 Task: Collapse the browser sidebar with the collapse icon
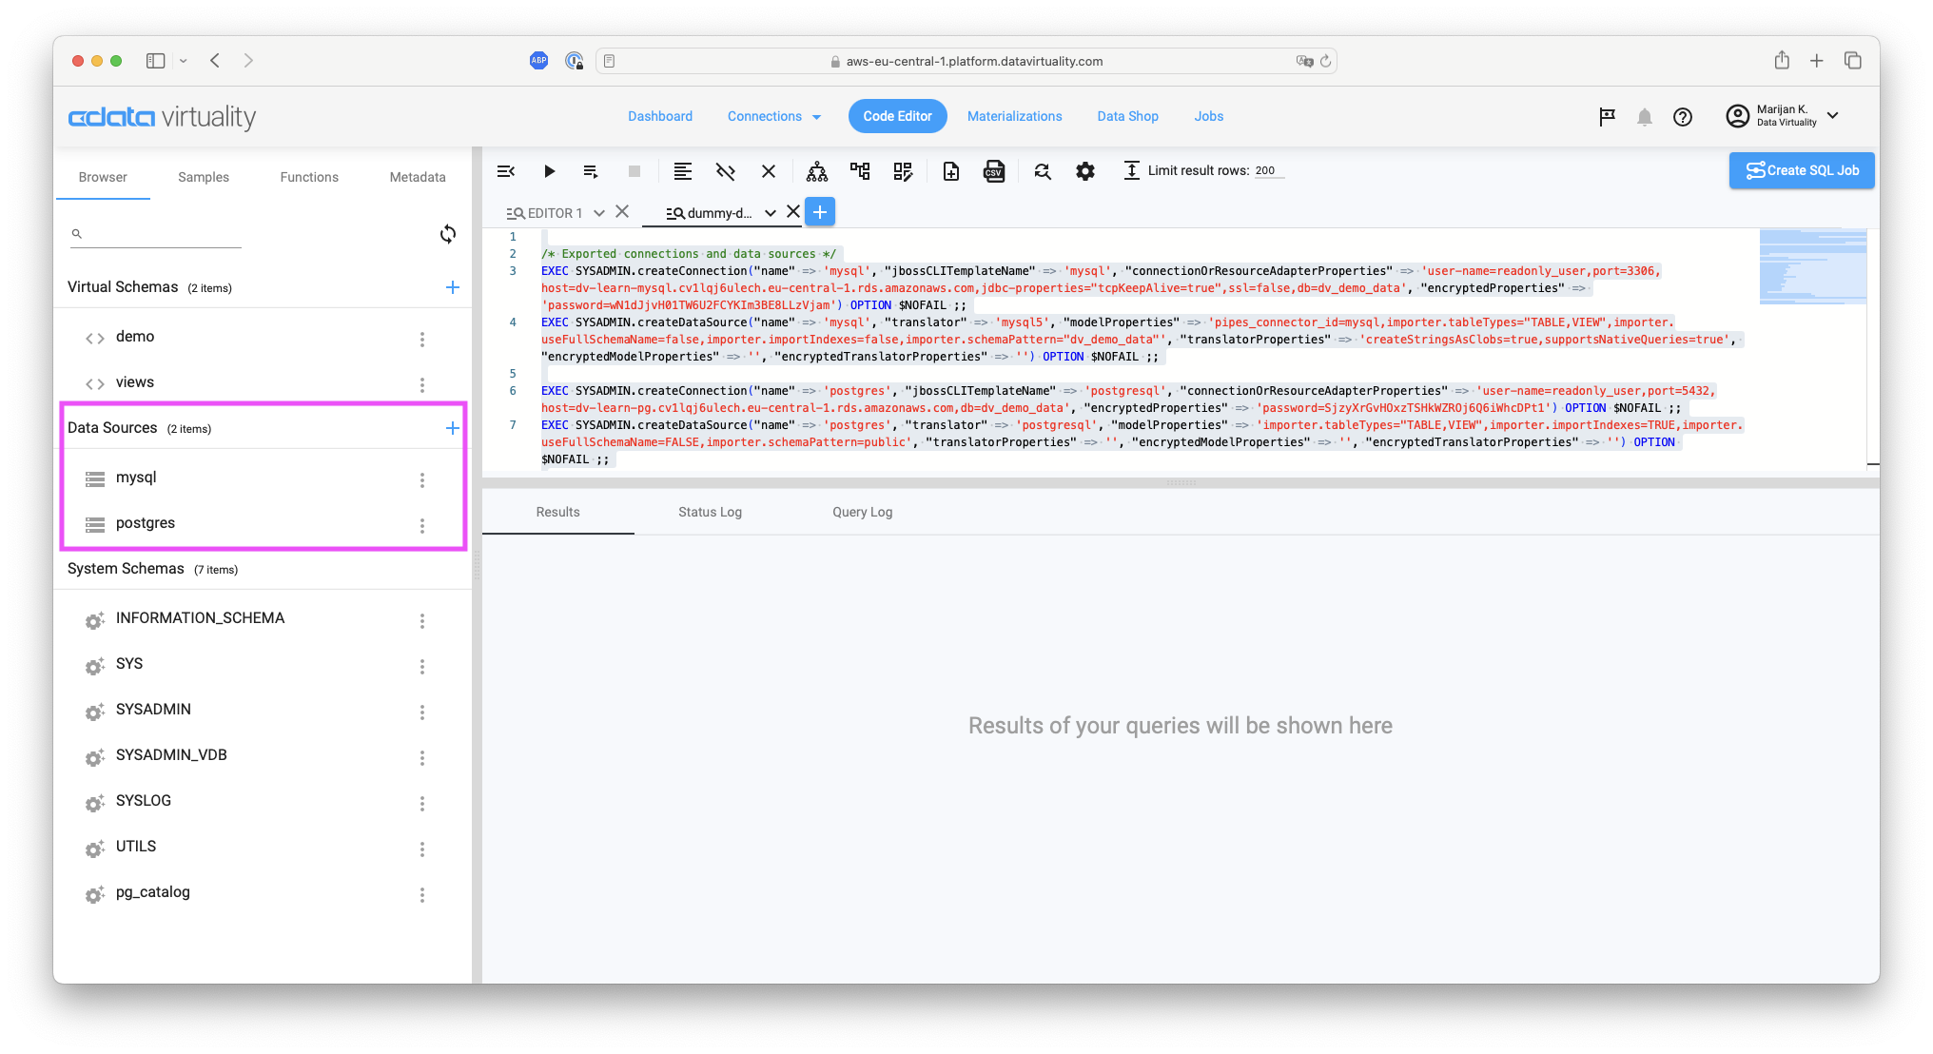505,171
